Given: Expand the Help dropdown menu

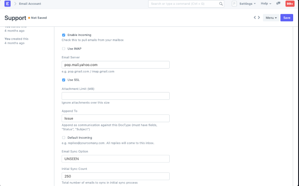Looking at the screenshot, I should (x=266, y=4).
